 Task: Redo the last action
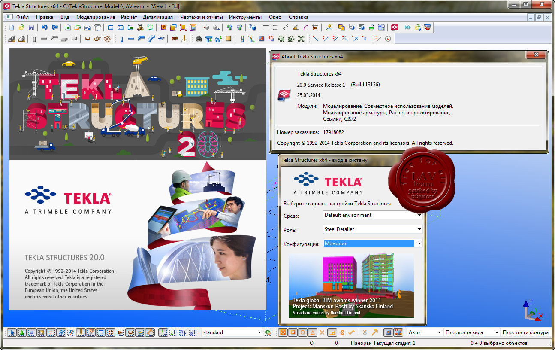tap(54, 27)
